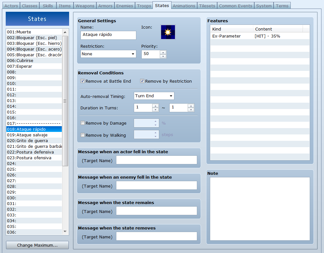Click the enemy fell message field
The width and height of the screenshot is (324, 253).
tap(156, 185)
